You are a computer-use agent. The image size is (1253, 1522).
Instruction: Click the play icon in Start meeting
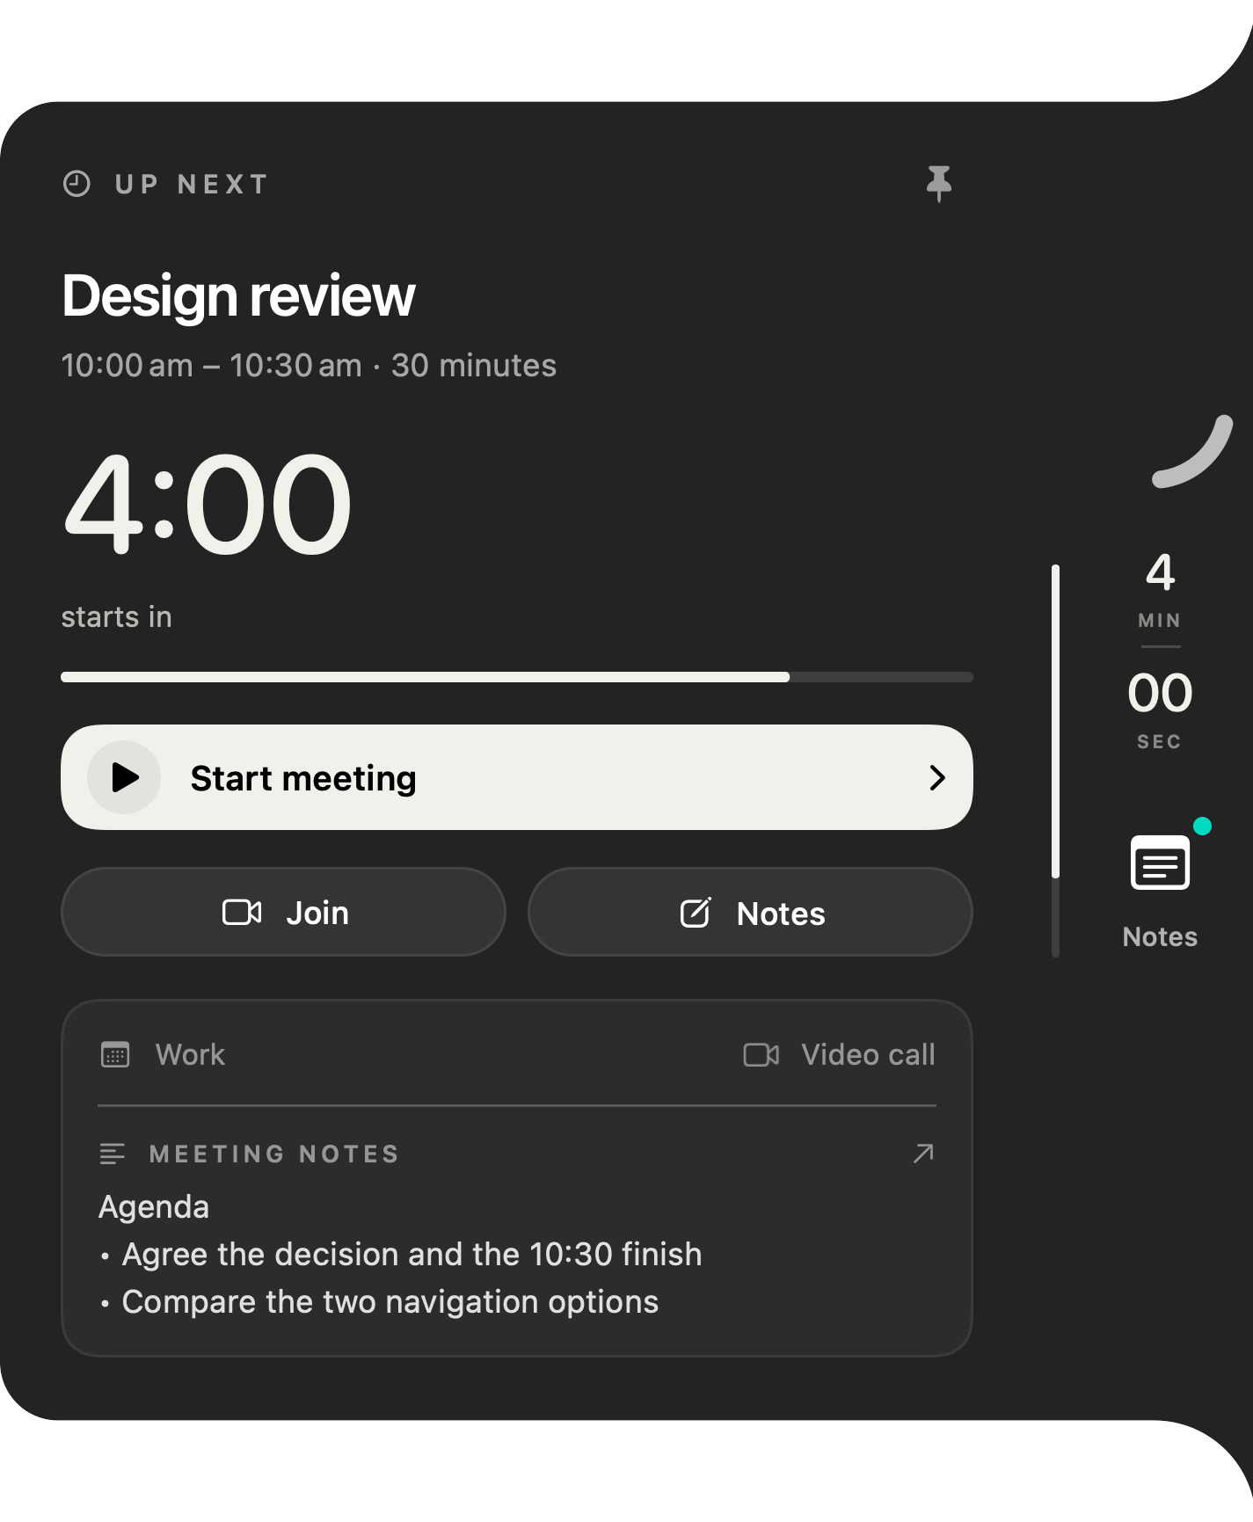point(125,777)
